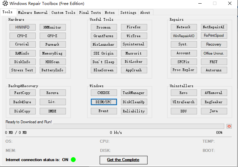Cancel download with the red X icon
This screenshot has height=167, width=238.
click(x=229, y=126)
